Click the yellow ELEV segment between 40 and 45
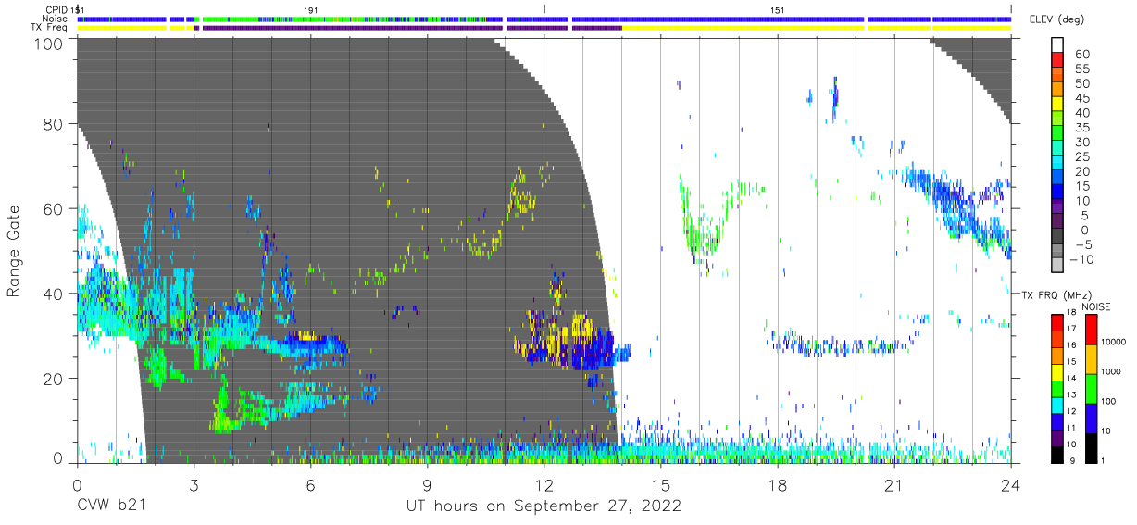 pyautogui.click(x=1057, y=106)
